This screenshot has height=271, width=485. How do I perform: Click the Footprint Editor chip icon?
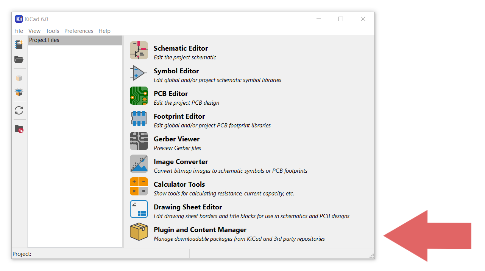tap(139, 118)
